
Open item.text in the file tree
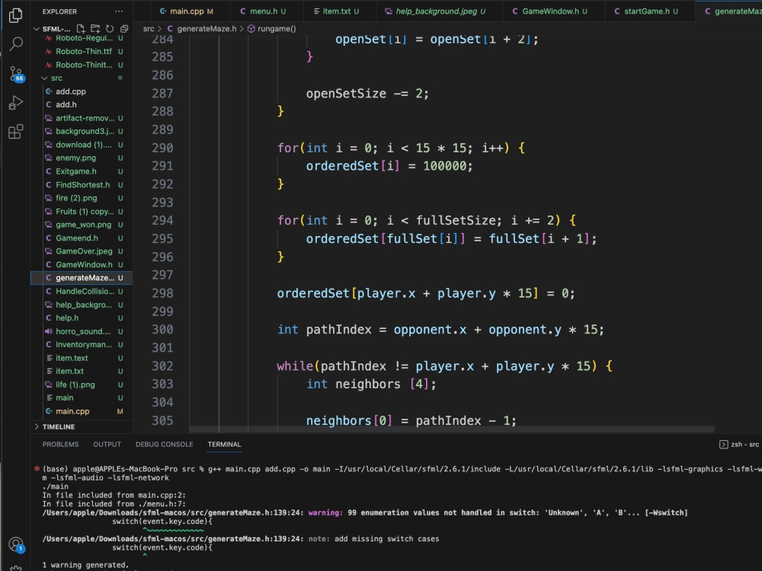tap(82, 358)
